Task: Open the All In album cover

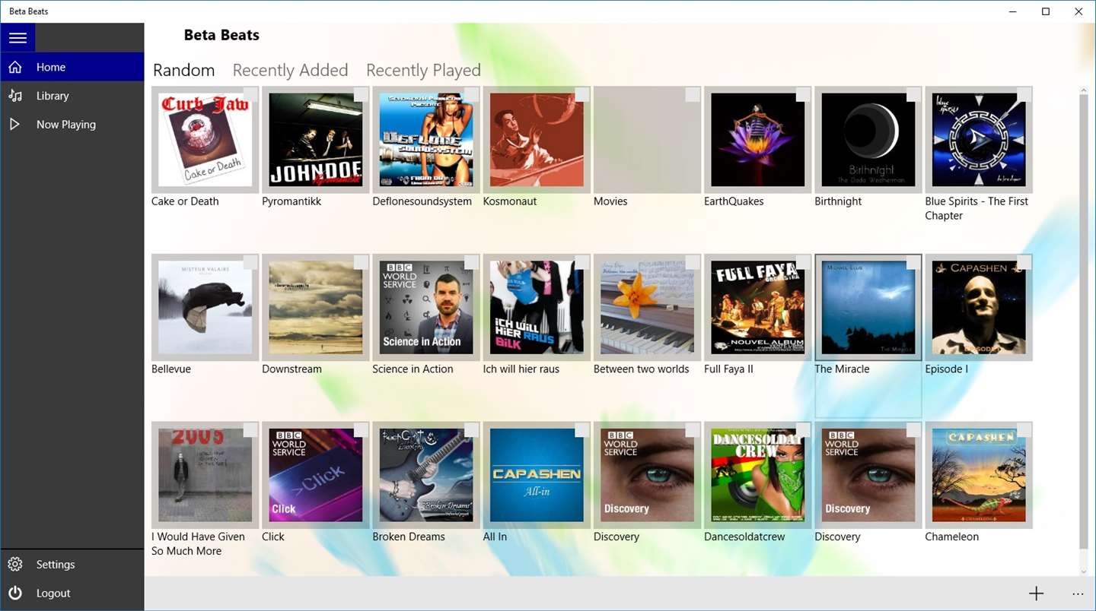Action: click(x=537, y=476)
